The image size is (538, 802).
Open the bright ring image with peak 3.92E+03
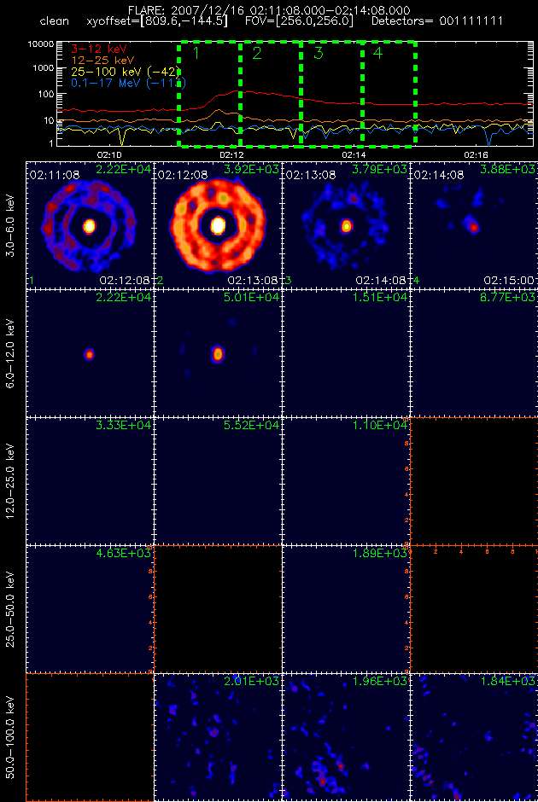[218, 225]
